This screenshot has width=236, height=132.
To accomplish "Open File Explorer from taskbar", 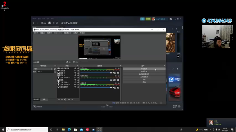I will click(63, 130).
